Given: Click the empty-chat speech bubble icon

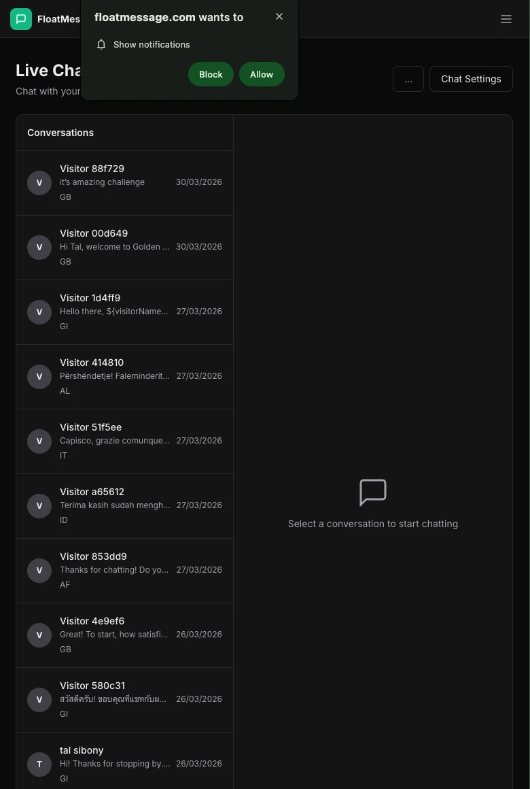Looking at the screenshot, I should [x=373, y=492].
